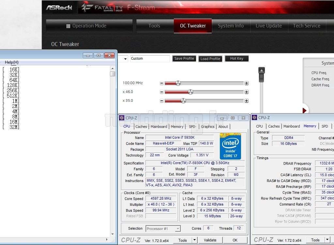Open Memory tab in the CPU-Z processor window
The height and width of the screenshot is (245, 334).
177,127
